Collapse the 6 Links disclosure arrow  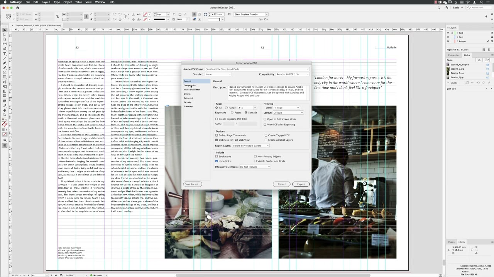(448, 83)
